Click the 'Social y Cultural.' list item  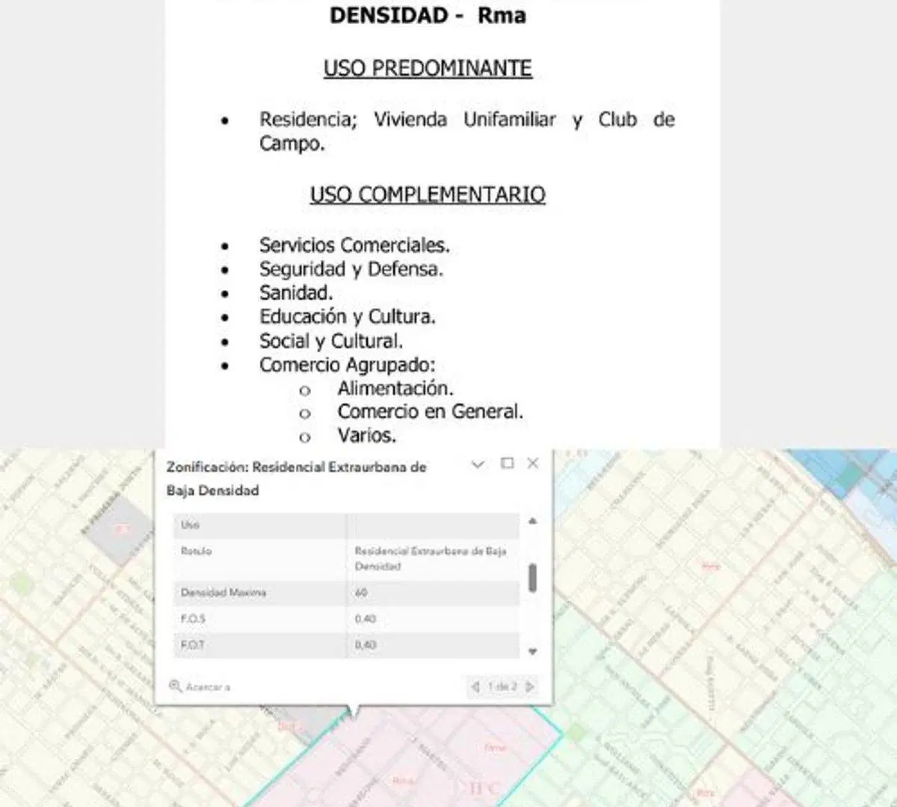(331, 341)
